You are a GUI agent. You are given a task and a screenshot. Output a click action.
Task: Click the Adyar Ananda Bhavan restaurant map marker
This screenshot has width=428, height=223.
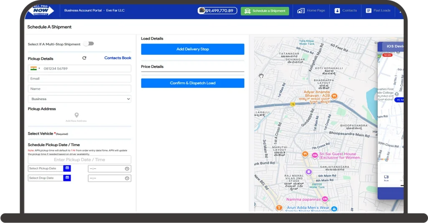click(x=334, y=96)
